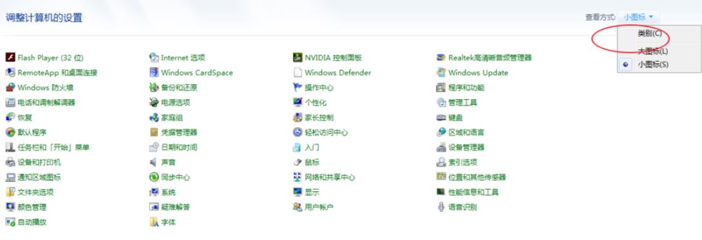702x240 pixels.
Task: Open the 查看方式 小图标 dropdown
Action: click(x=638, y=17)
